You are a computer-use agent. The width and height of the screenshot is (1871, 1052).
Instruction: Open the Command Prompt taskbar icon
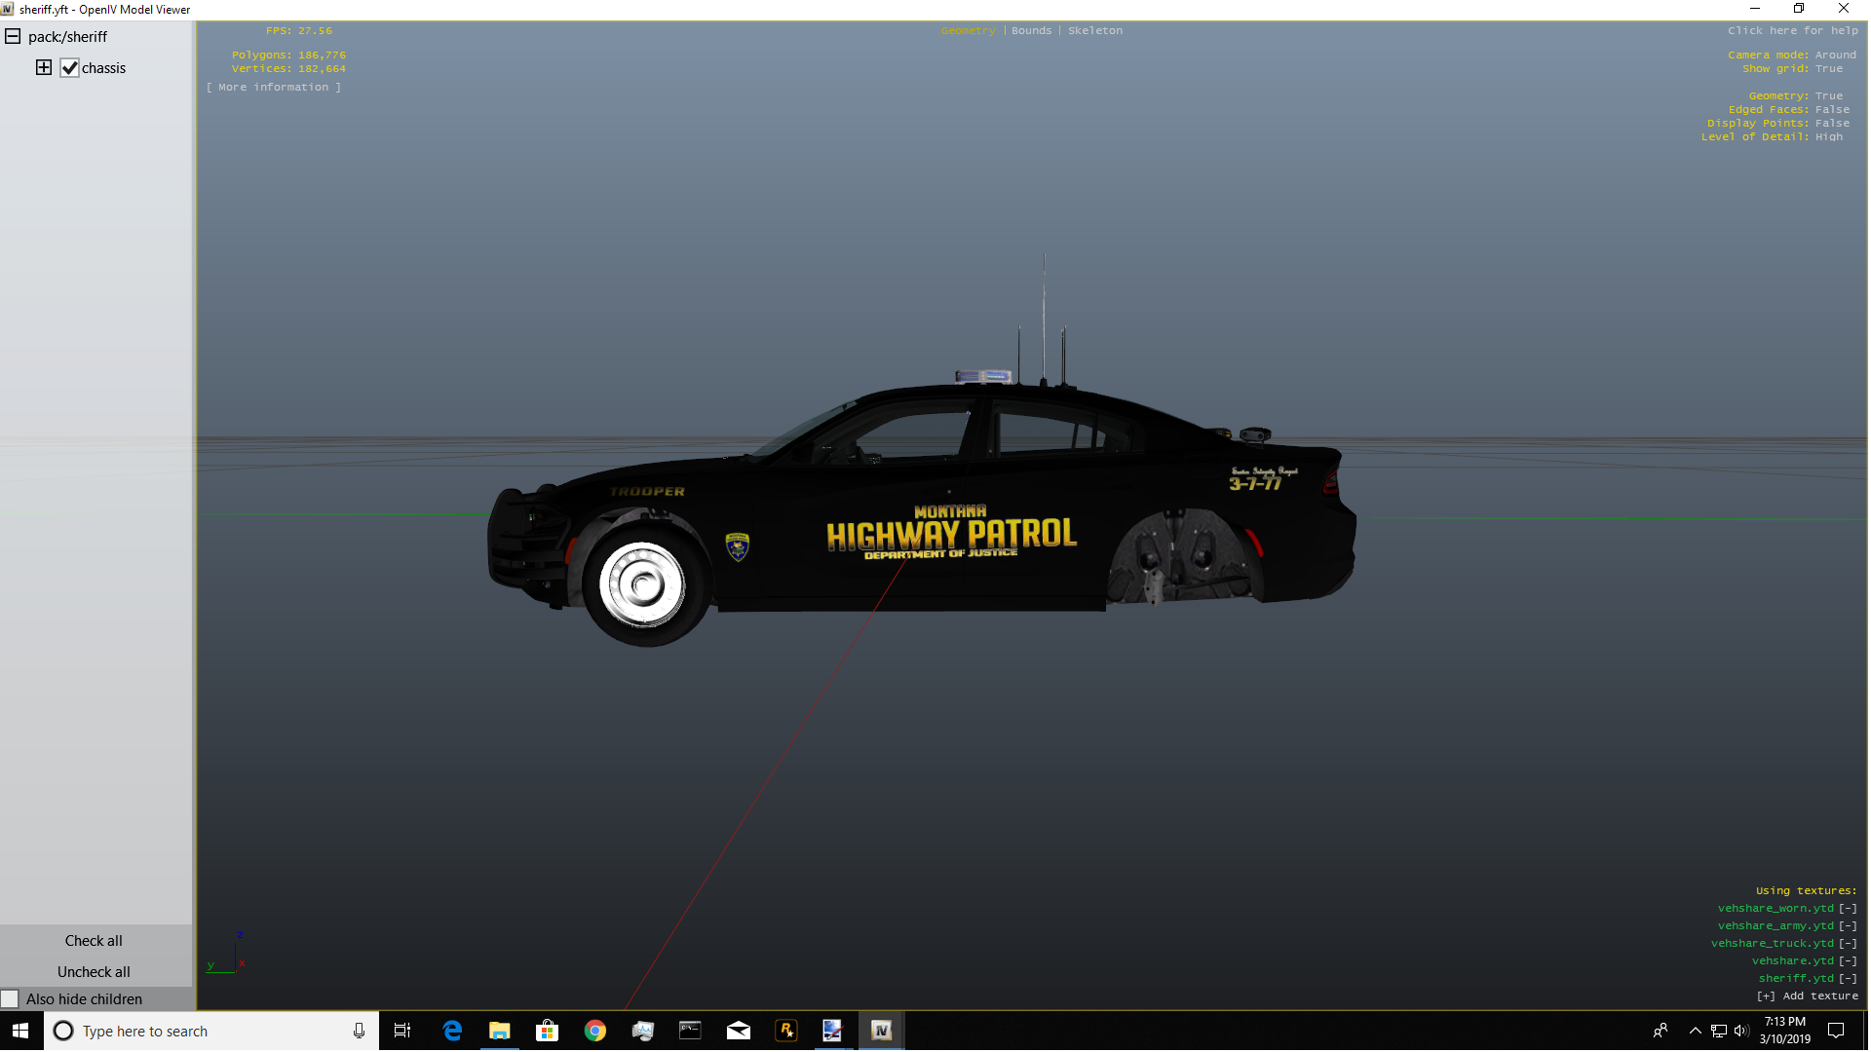click(690, 1031)
